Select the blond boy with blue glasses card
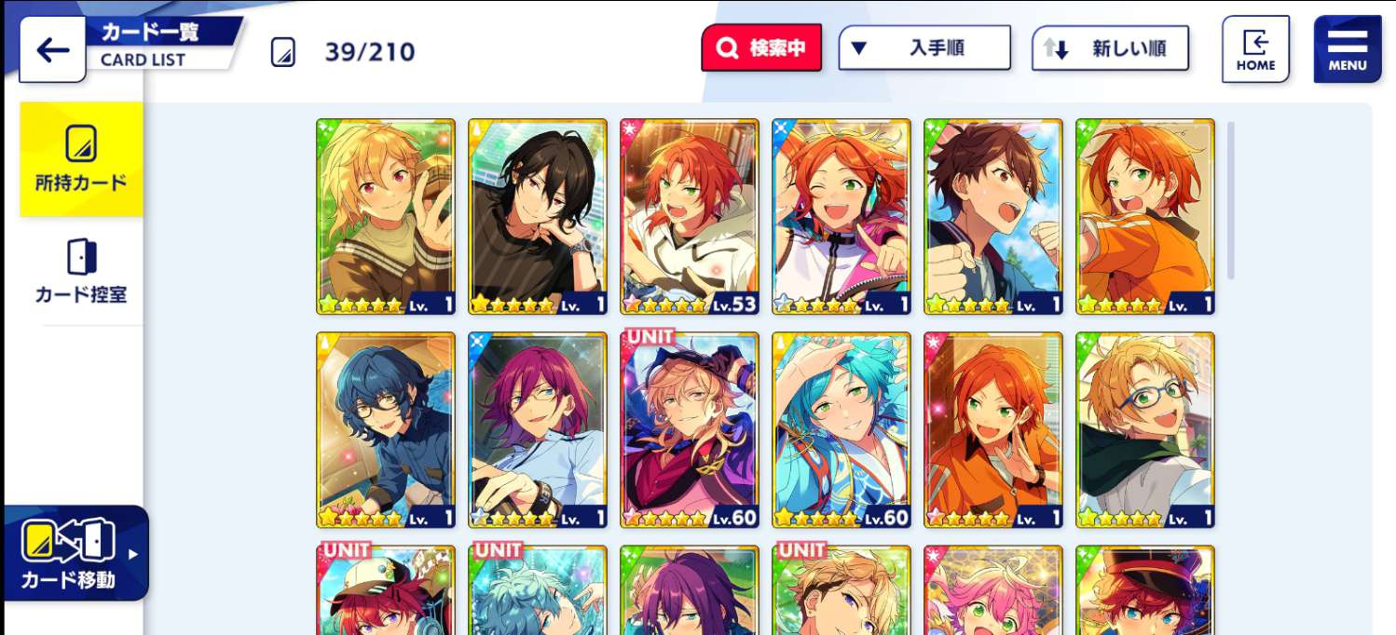The width and height of the screenshot is (1396, 635). [1145, 429]
